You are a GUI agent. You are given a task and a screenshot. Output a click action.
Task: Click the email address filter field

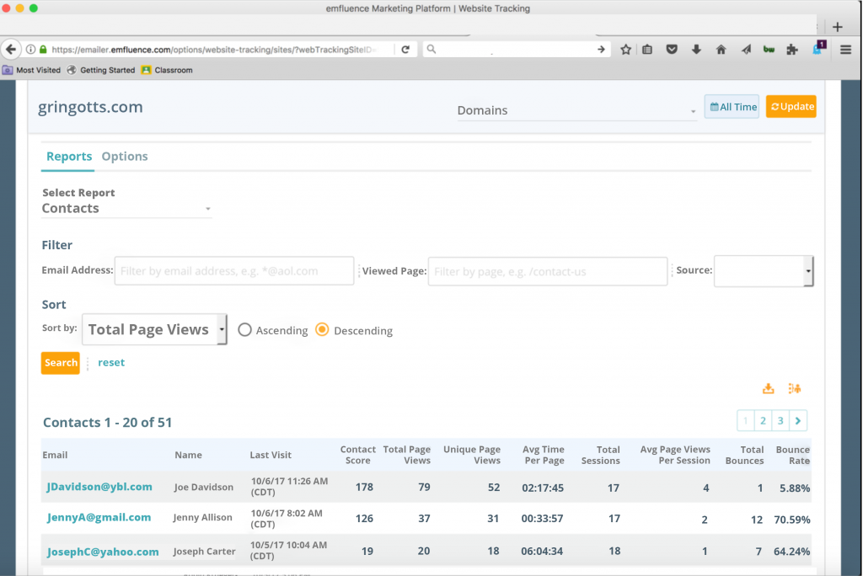click(233, 270)
